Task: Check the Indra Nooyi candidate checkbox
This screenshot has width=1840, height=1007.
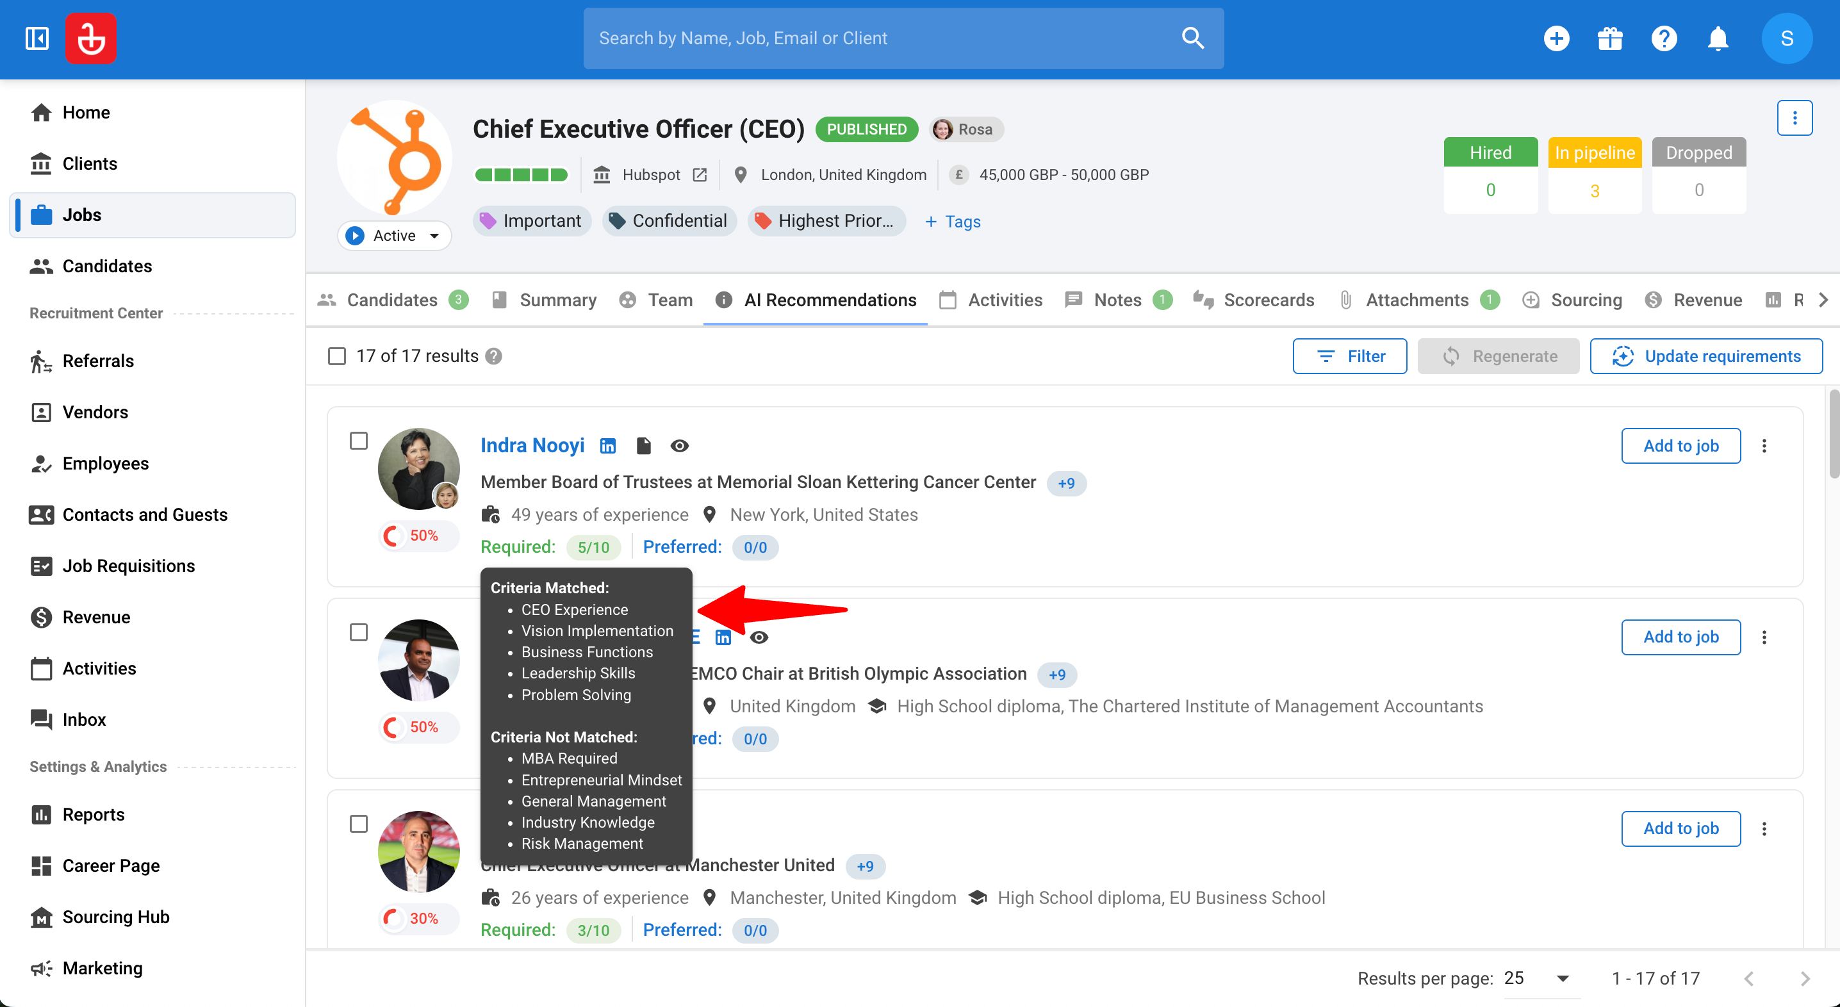Action: click(359, 441)
